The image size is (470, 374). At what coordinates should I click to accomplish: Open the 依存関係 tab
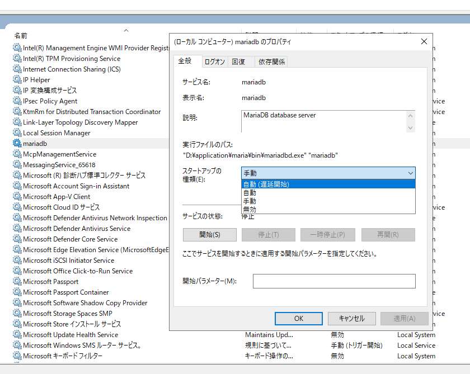(271, 62)
